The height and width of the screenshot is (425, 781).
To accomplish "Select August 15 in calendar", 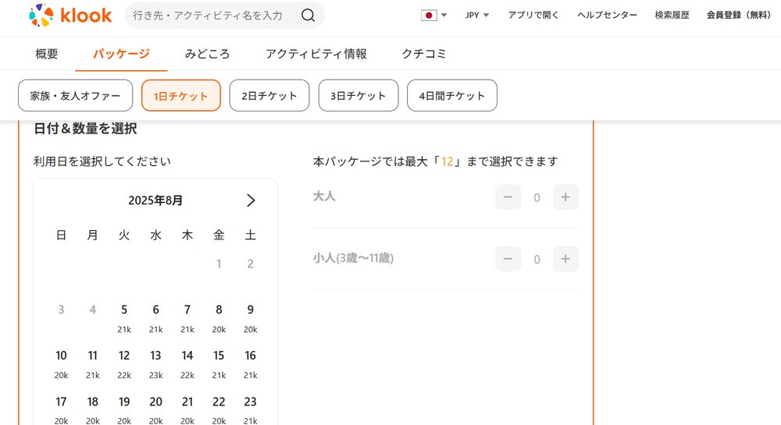I will (x=219, y=364).
